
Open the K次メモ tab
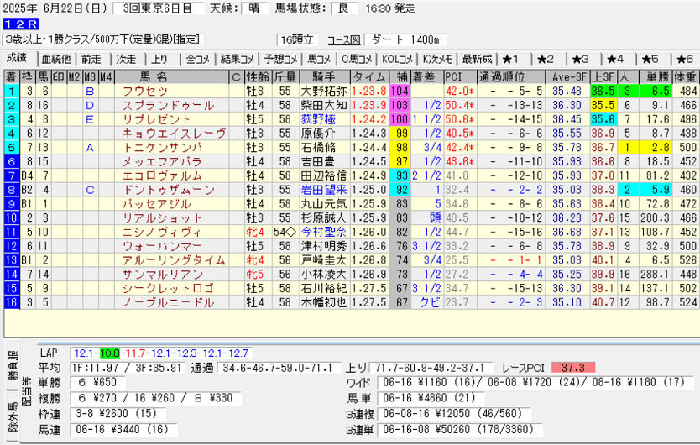[438, 59]
